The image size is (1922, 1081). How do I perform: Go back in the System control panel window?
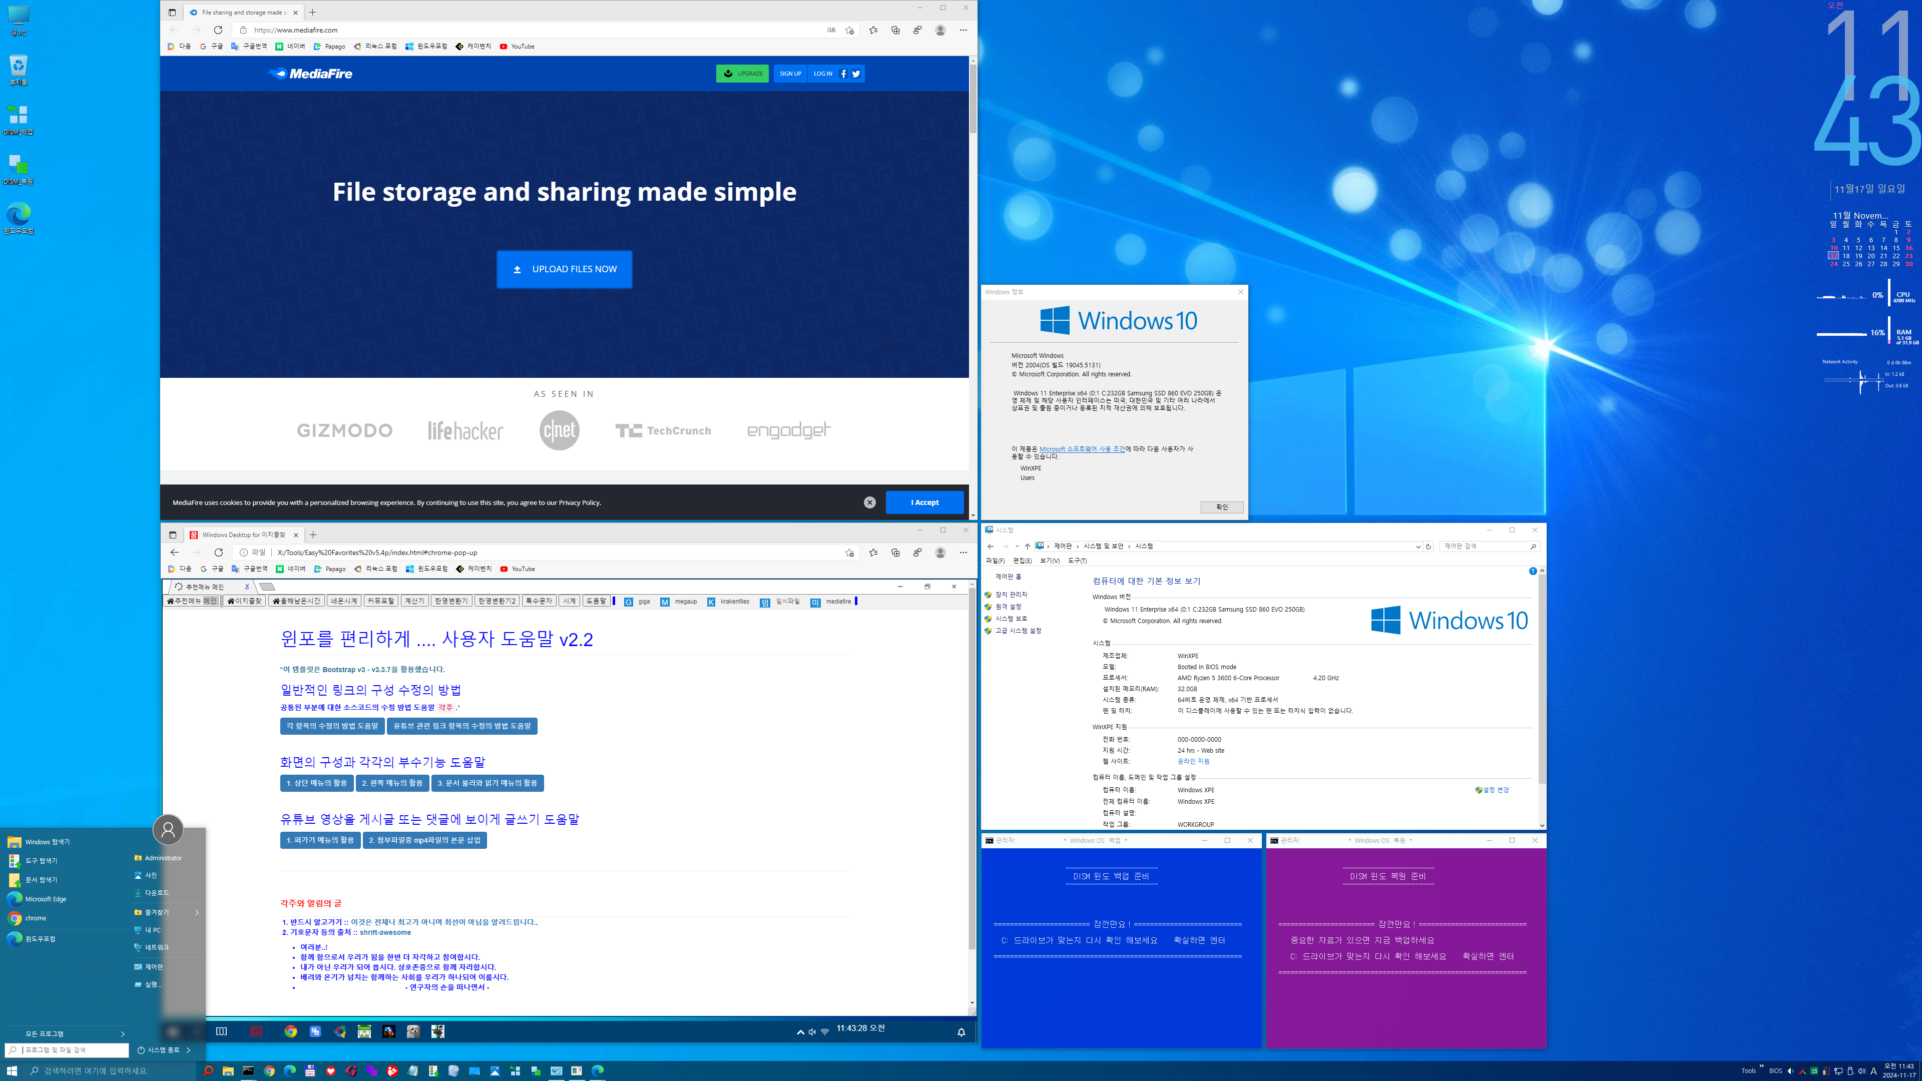click(x=990, y=546)
